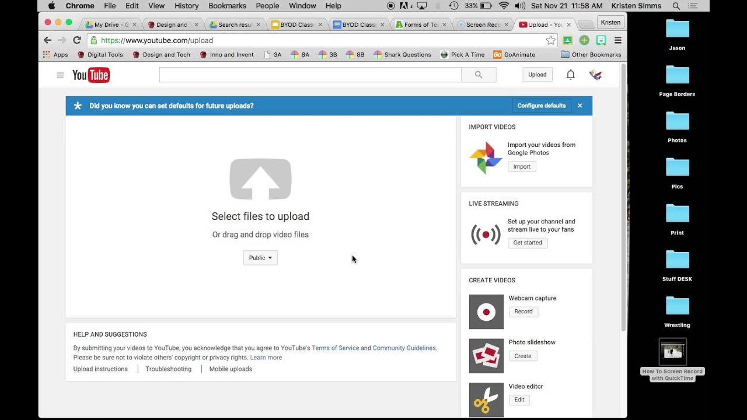The width and height of the screenshot is (747, 420).
Task: Click the slideshow Create button
Action: (523, 356)
